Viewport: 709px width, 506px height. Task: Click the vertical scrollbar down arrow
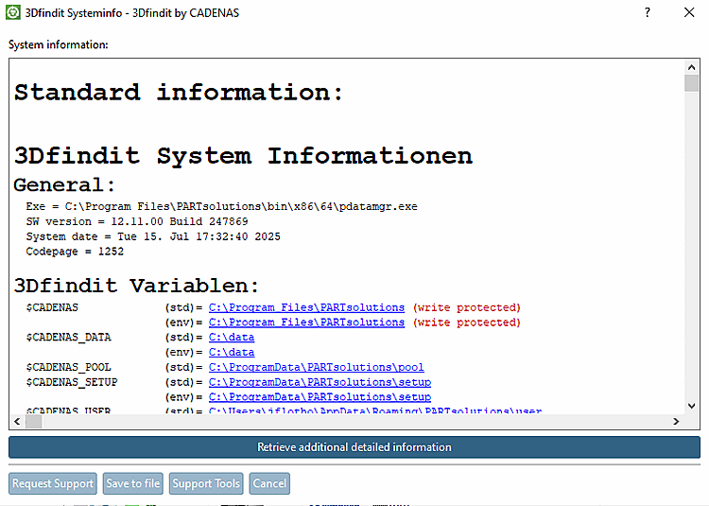click(x=691, y=406)
